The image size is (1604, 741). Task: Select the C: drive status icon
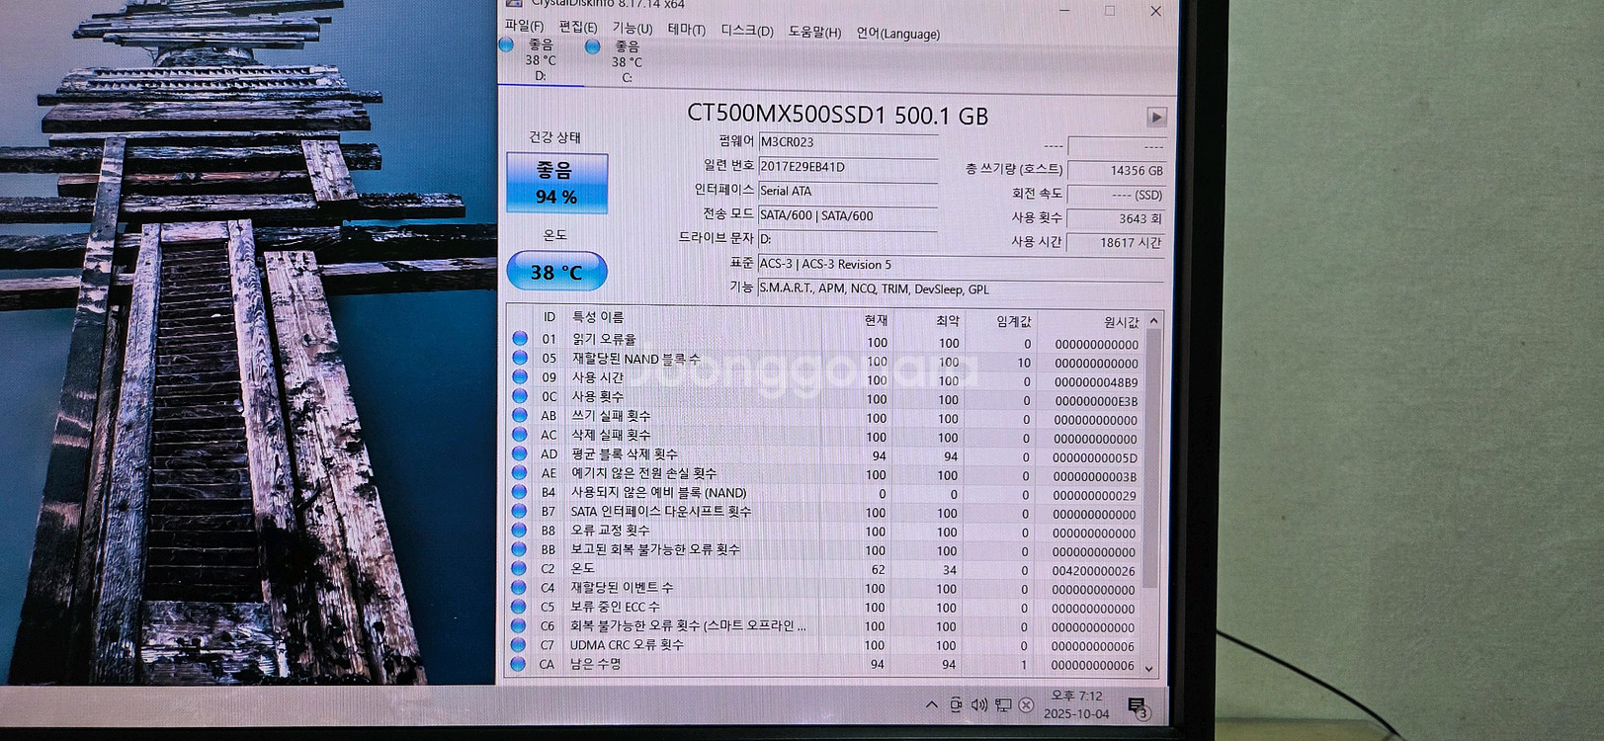tap(593, 46)
